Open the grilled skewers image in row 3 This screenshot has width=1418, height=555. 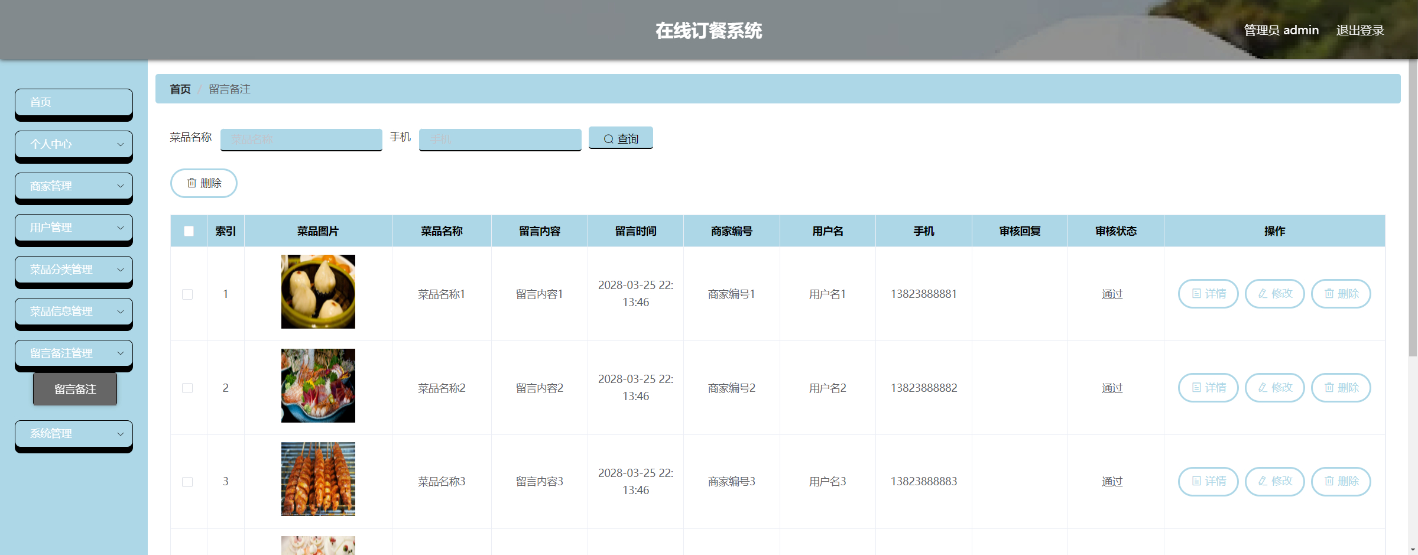(318, 479)
